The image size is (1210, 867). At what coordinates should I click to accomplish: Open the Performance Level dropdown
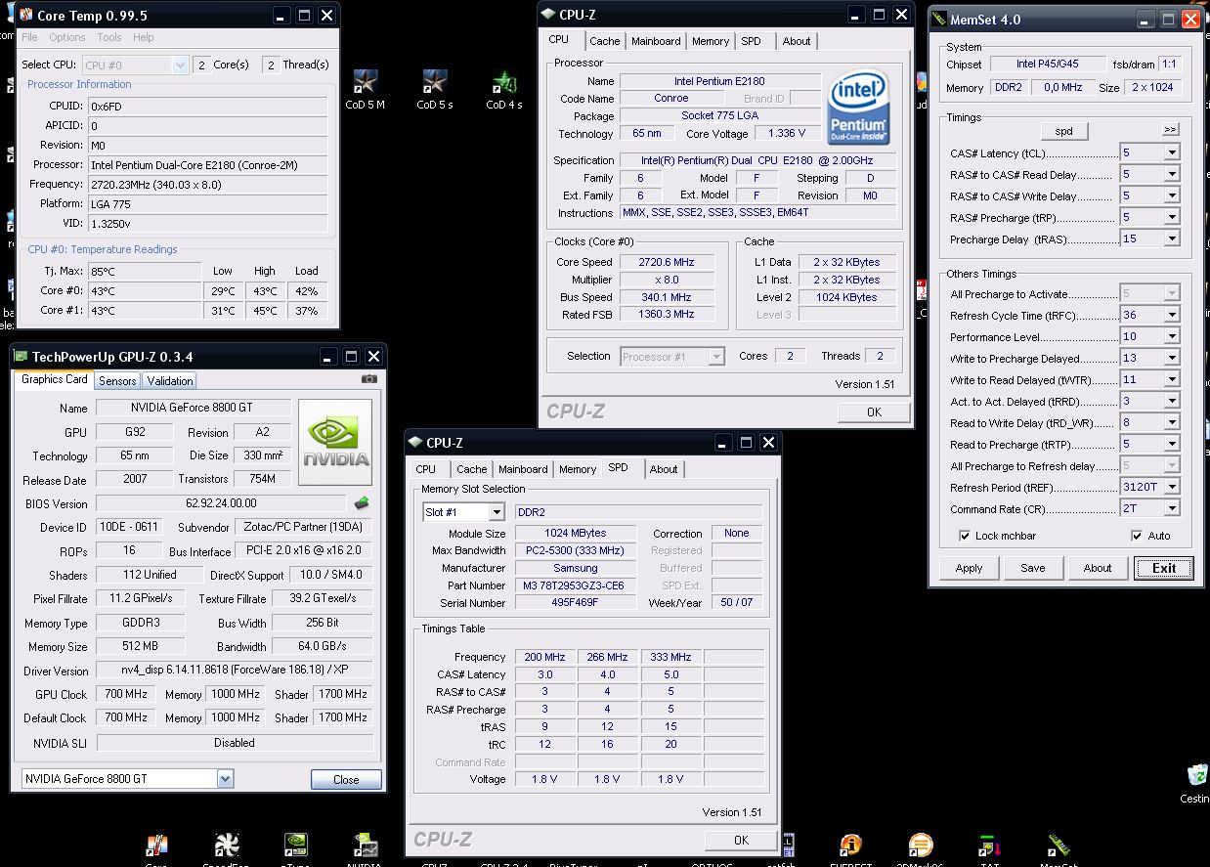pos(1171,336)
